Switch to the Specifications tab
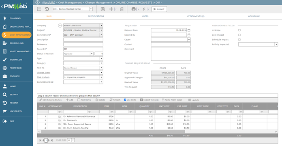Image resolution: width=282 pixels, height=146 pixels. pos(96,16)
